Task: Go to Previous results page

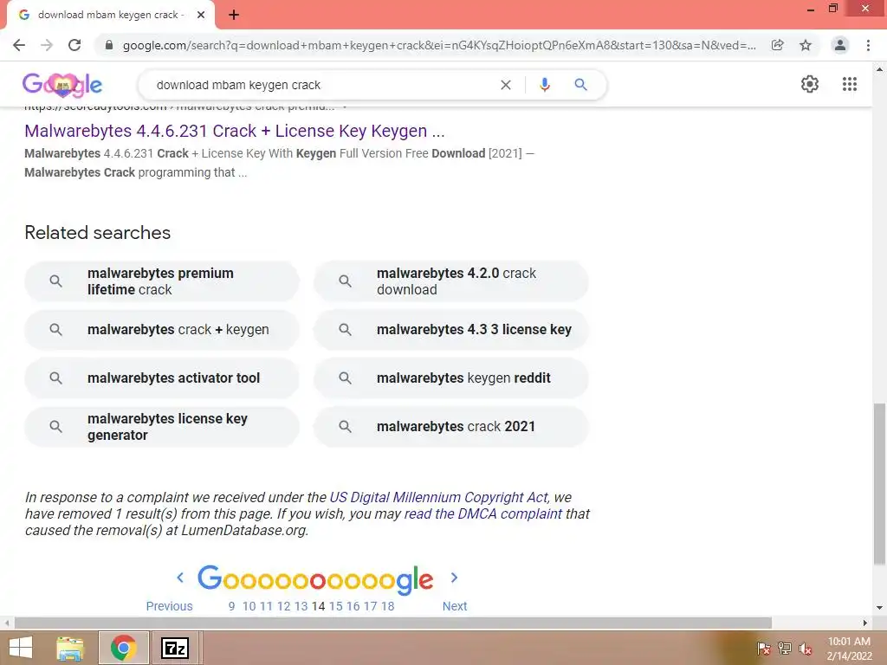Action: (169, 606)
